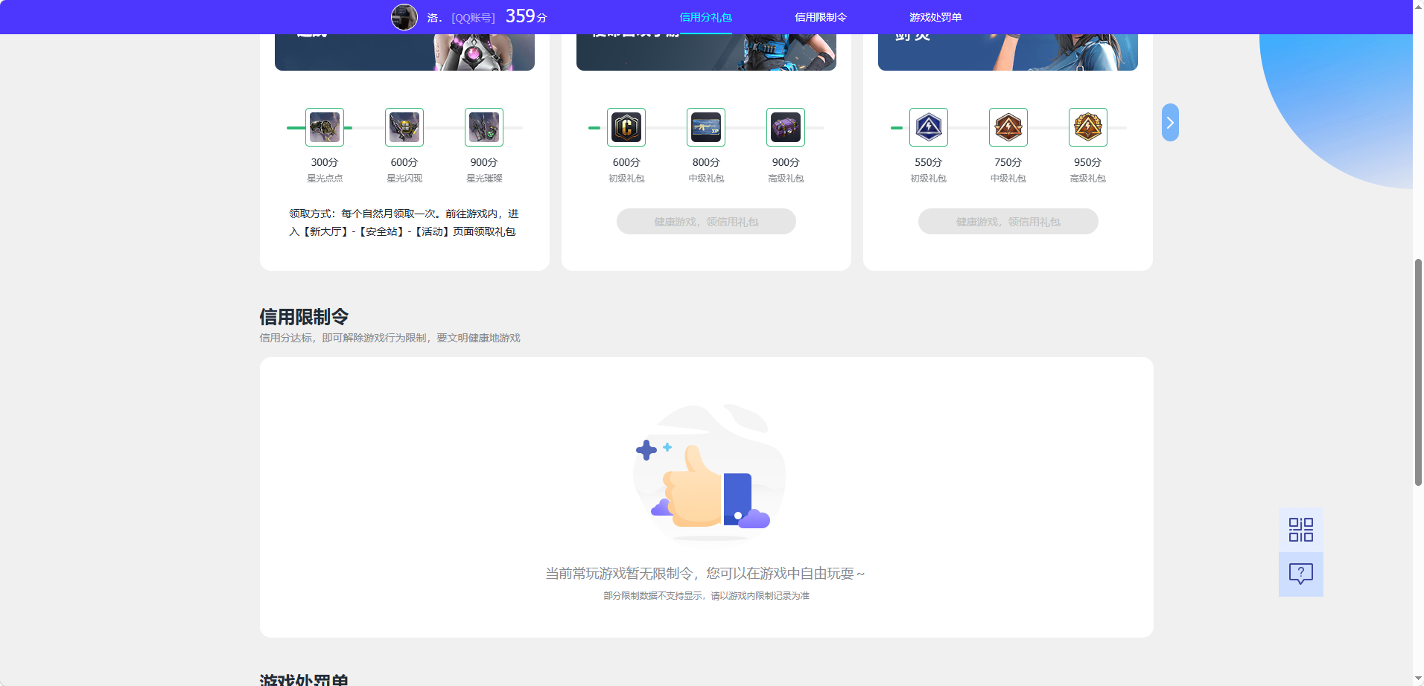1424x686 pixels.
Task: Click the [QQ账号] label in header
Action: pos(473,18)
